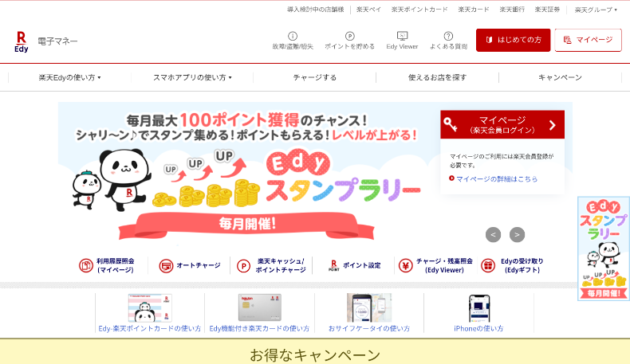Click the 楽天キャッシュ/ポイントチャージ P icon
Image resolution: width=630 pixels, height=364 pixels.
243,266
